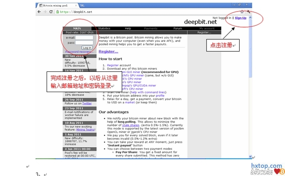Go to the Forum menu item
Image resolution: width=285 pixels, height=176 pixels.
[x=177, y=28]
